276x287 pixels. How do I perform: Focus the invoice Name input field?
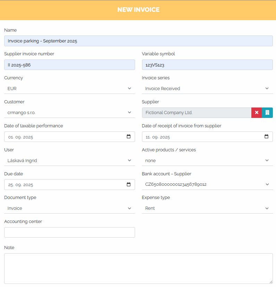[139, 41]
